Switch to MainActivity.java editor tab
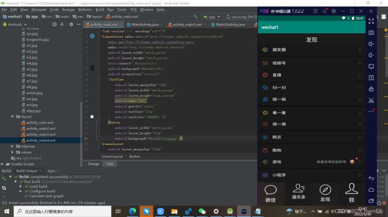Screen dimensions: 388x217 coord(145,25)
